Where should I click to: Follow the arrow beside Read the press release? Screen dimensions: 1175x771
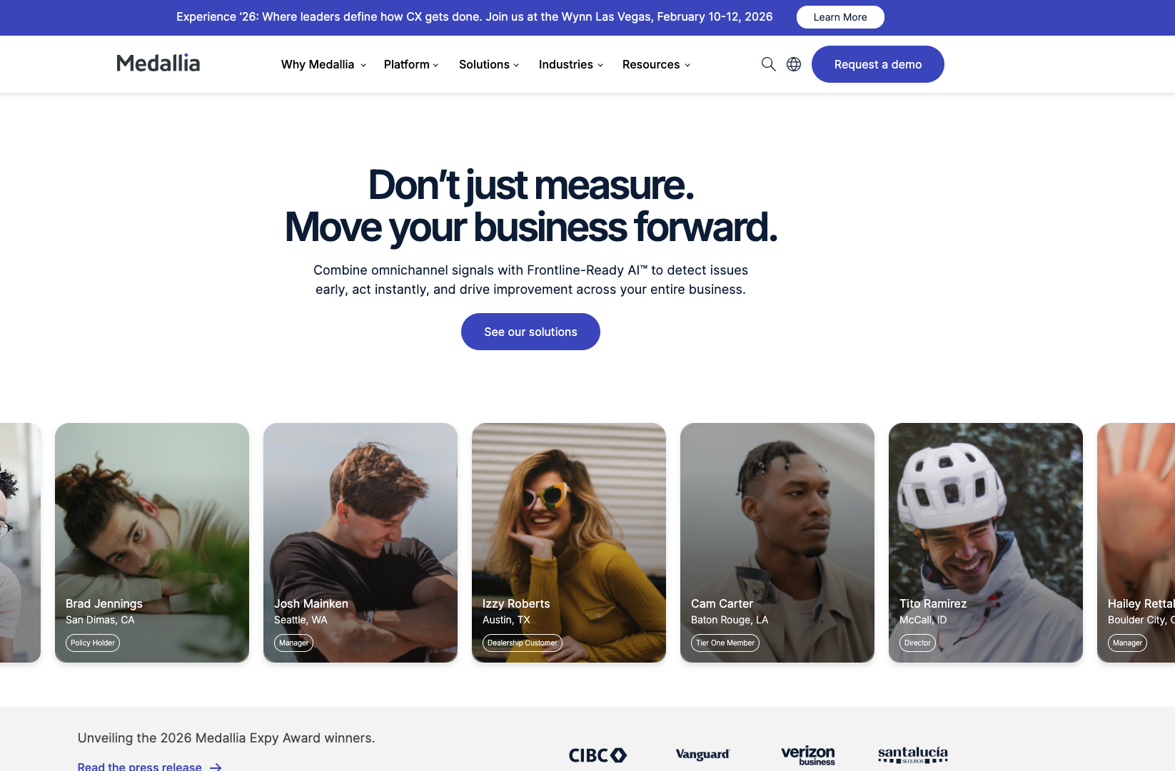point(216,767)
